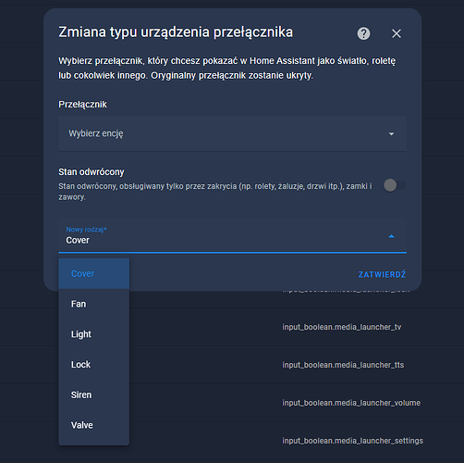
Task: Click the Wybierz encję entity field
Action: [x=232, y=133]
